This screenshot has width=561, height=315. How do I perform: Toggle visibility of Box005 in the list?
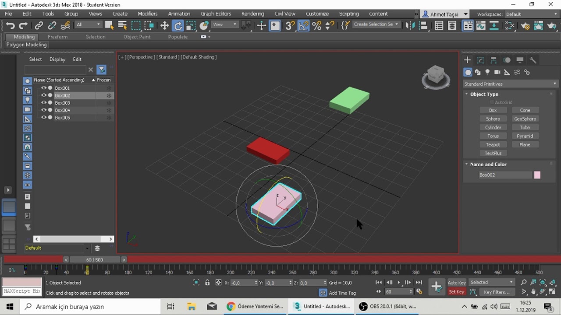point(44,118)
